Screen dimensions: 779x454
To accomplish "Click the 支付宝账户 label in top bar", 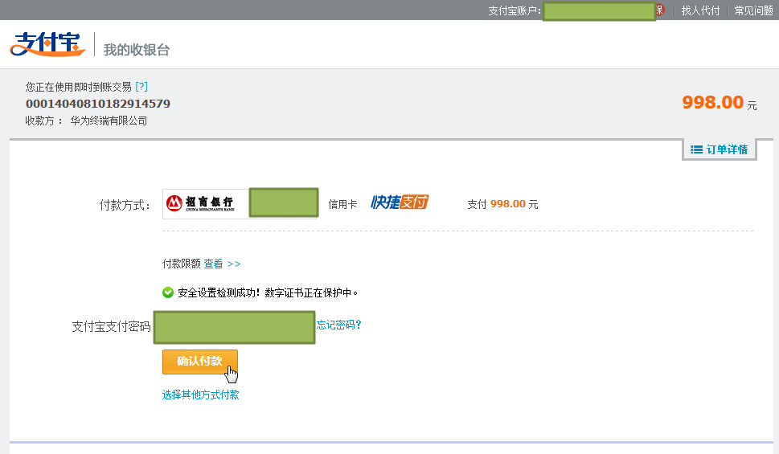I will [x=515, y=10].
